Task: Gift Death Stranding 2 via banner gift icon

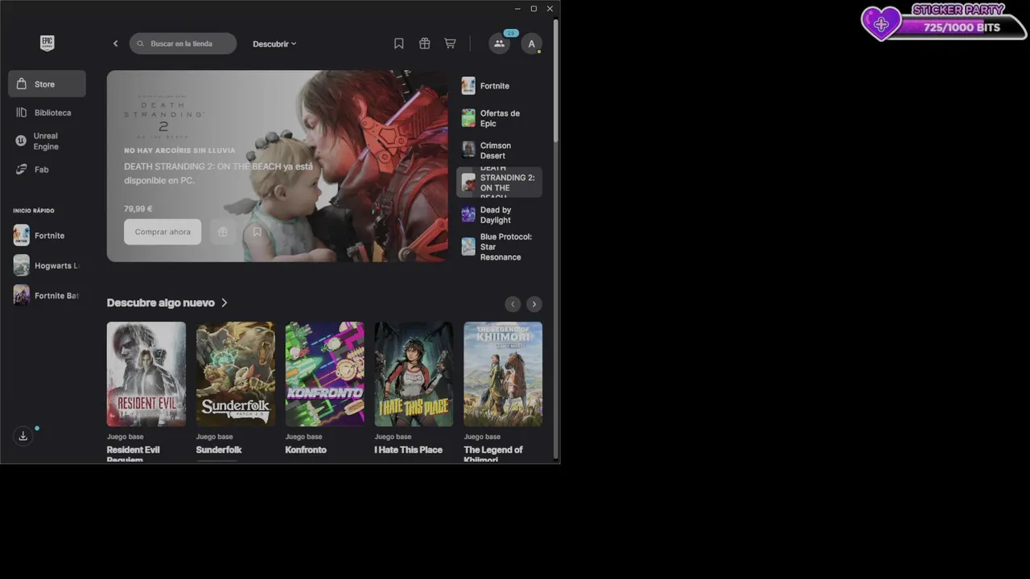Action: (222, 232)
